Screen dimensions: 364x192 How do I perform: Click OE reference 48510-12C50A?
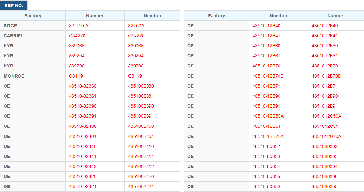point(268,116)
